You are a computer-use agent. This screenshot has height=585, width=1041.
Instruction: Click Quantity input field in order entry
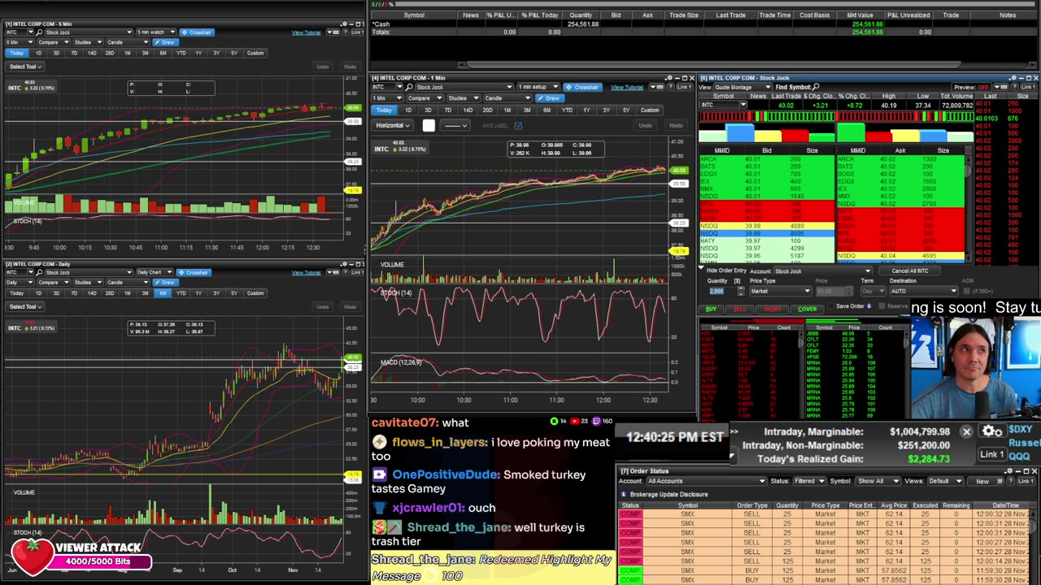click(722, 291)
